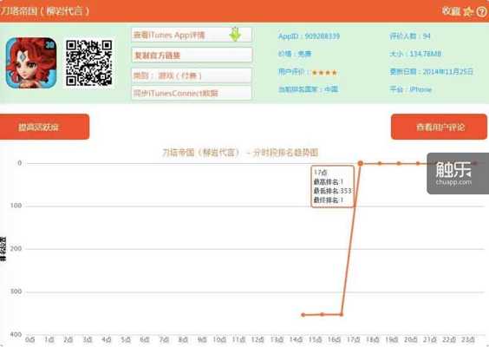Image resolution: width=489 pixels, height=347 pixels.
Task: Click the QR code image
Action: [89, 62]
